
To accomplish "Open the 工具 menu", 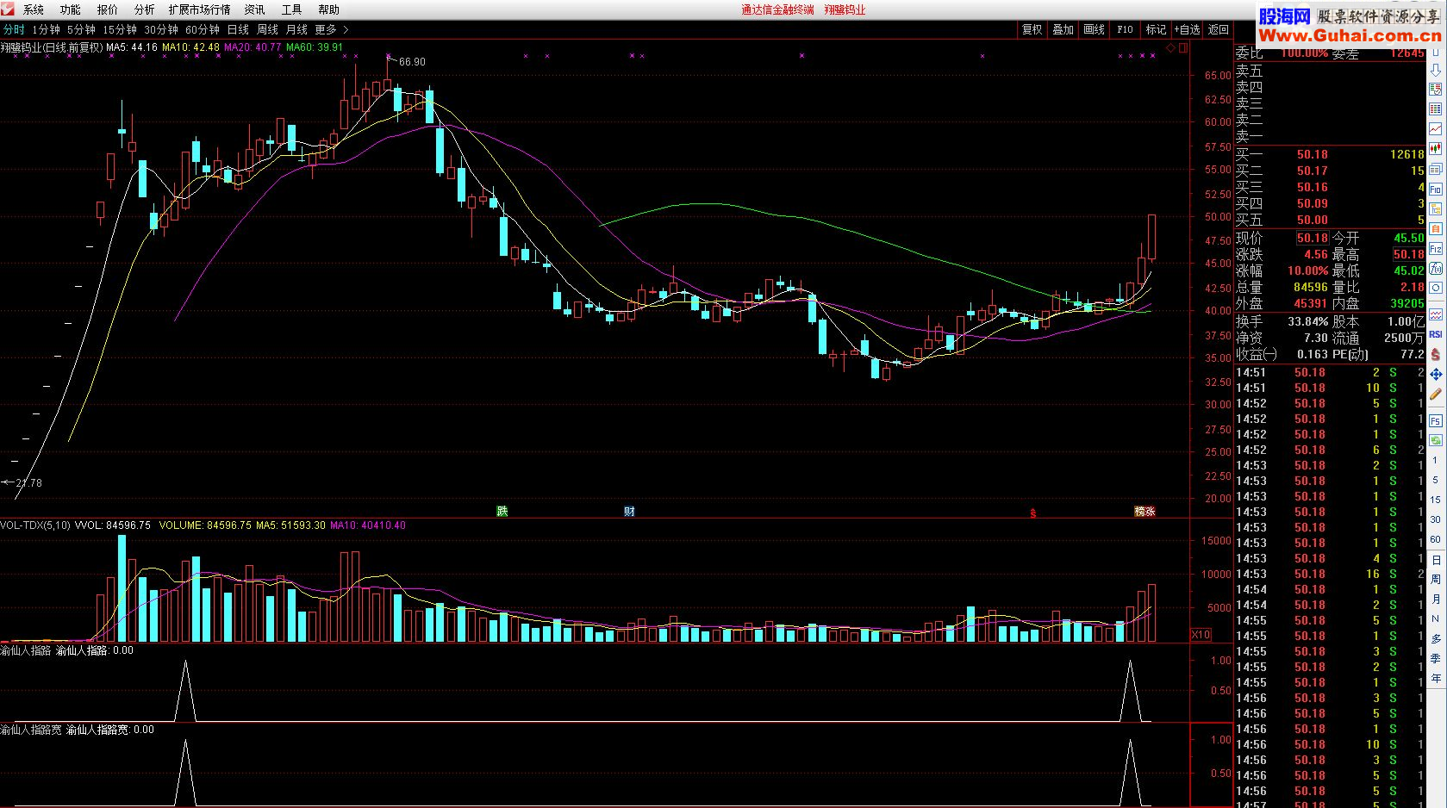I will 292,9.
